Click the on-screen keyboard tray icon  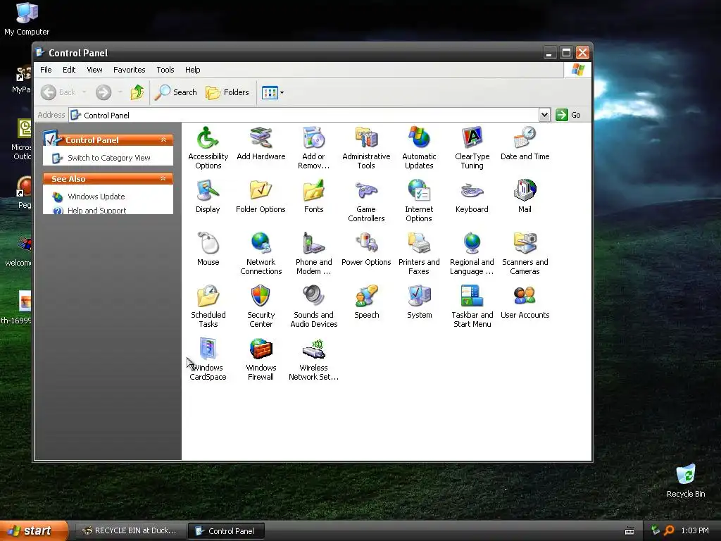[629, 531]
